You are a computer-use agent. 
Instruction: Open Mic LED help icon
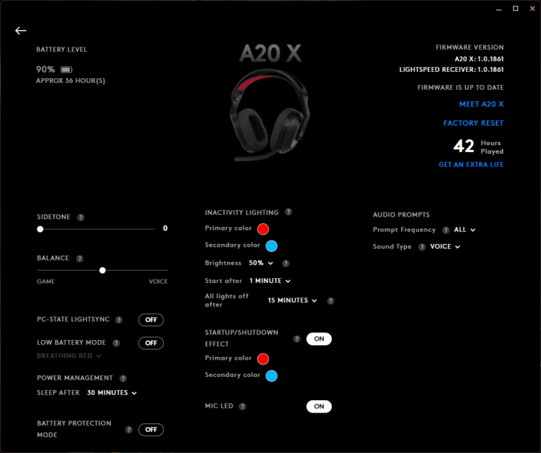[x=243, y=406]
